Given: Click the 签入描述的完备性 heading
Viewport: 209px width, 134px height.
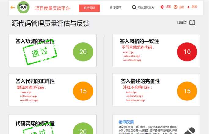Looking at the screenshot, I should [140, 81].
